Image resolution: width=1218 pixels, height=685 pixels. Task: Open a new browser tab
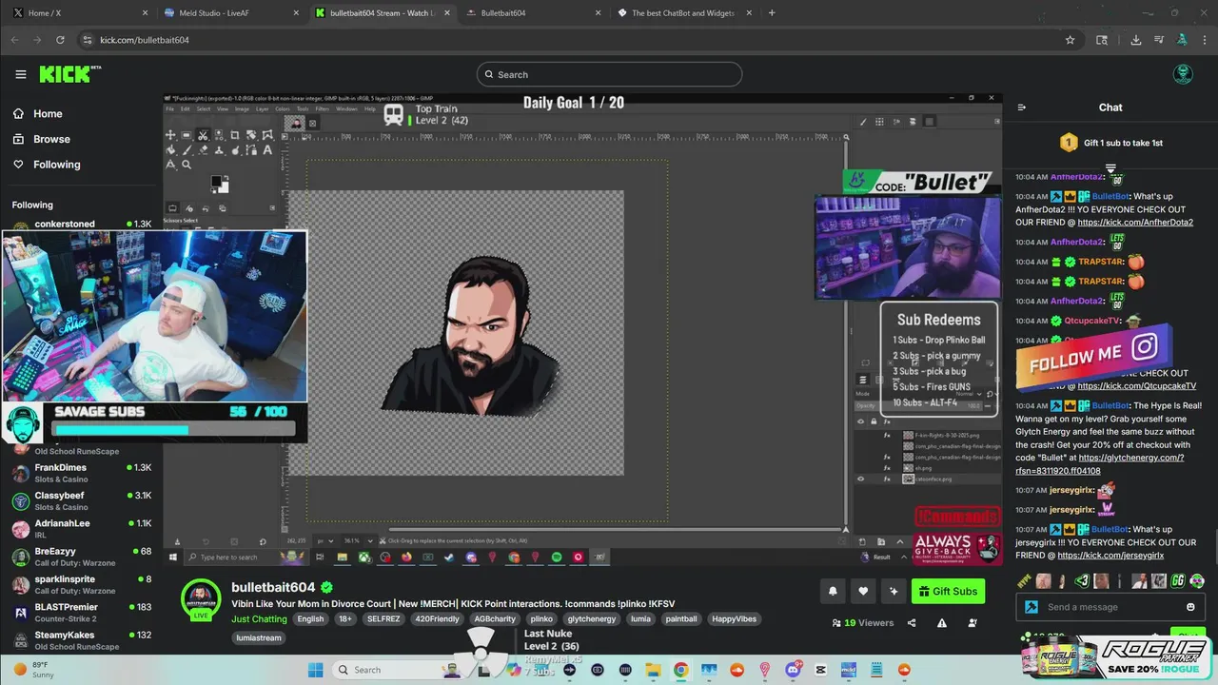click(x=772, y=13)
